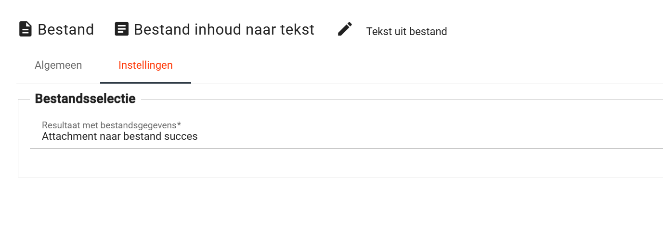The height and width of the screenshot is (235, 663).
Task: Click the 'Bestand inhoud naar tekst' title
Action: (224, 30)
